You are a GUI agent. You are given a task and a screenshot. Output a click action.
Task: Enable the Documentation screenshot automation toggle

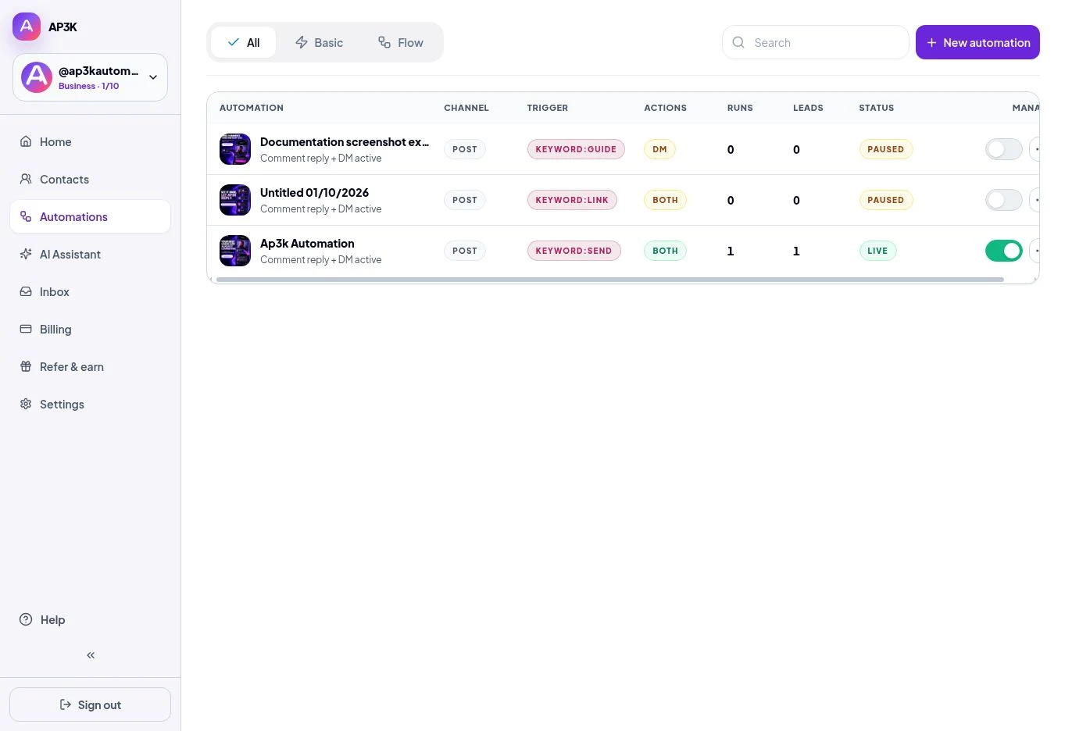1004,149
